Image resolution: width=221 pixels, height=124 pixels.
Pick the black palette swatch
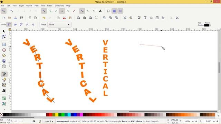tap(4, 115)
